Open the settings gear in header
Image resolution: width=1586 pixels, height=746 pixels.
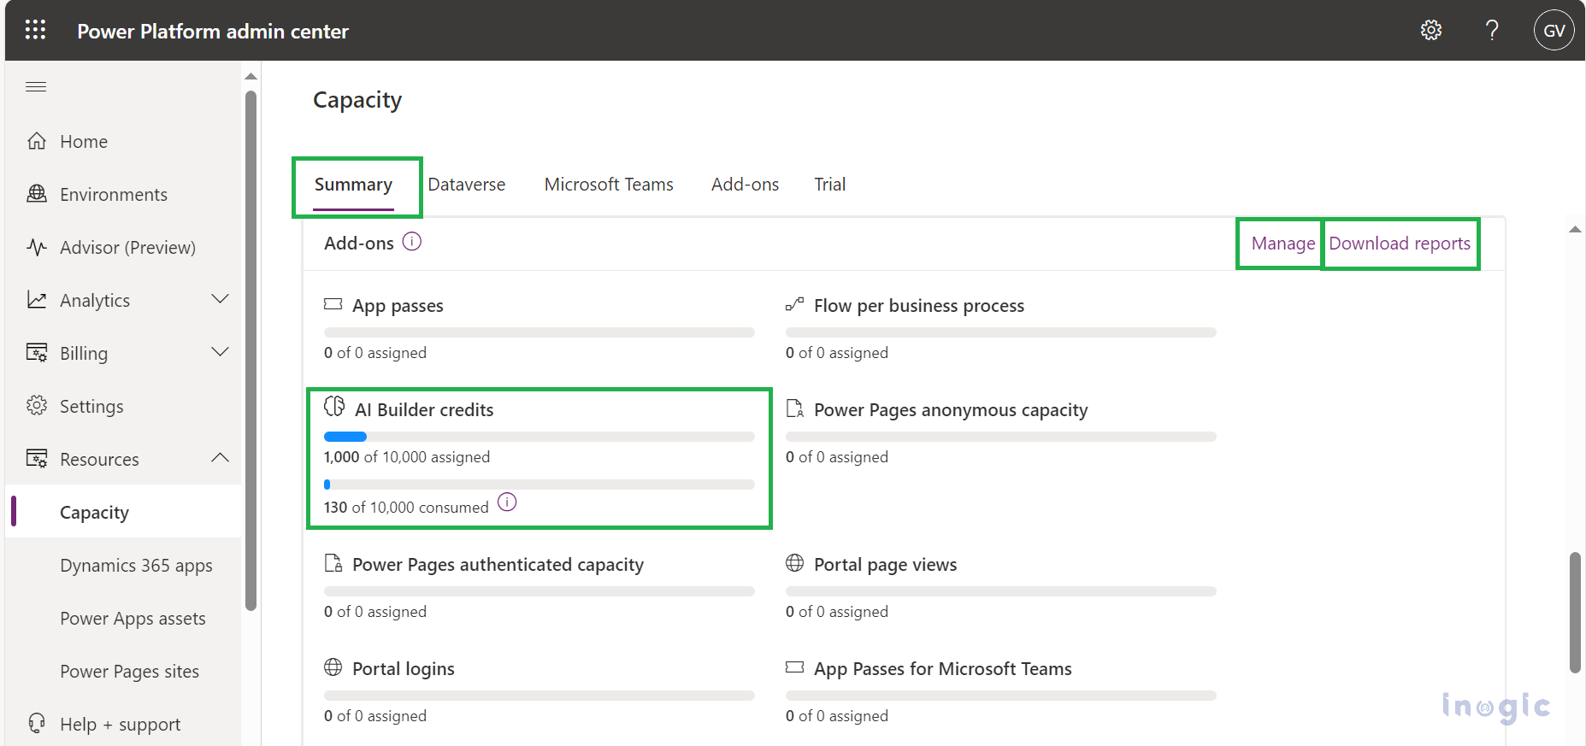point(1430,31)
